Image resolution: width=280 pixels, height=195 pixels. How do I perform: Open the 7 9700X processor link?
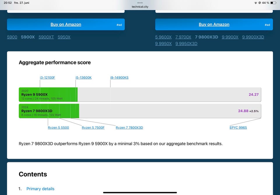click(x=183, y=37)
